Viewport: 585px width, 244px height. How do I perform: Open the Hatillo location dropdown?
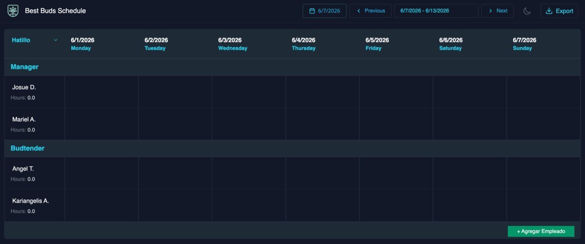34,40
